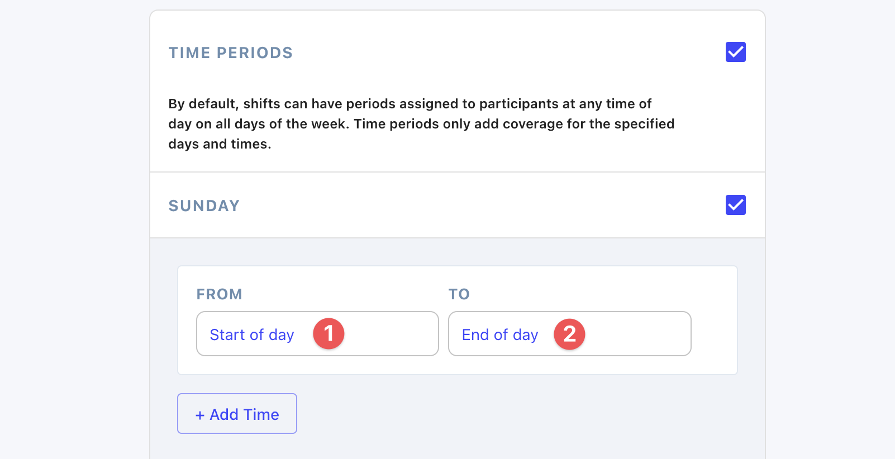Click the Sunday header row background

click(x=458, y=205)
